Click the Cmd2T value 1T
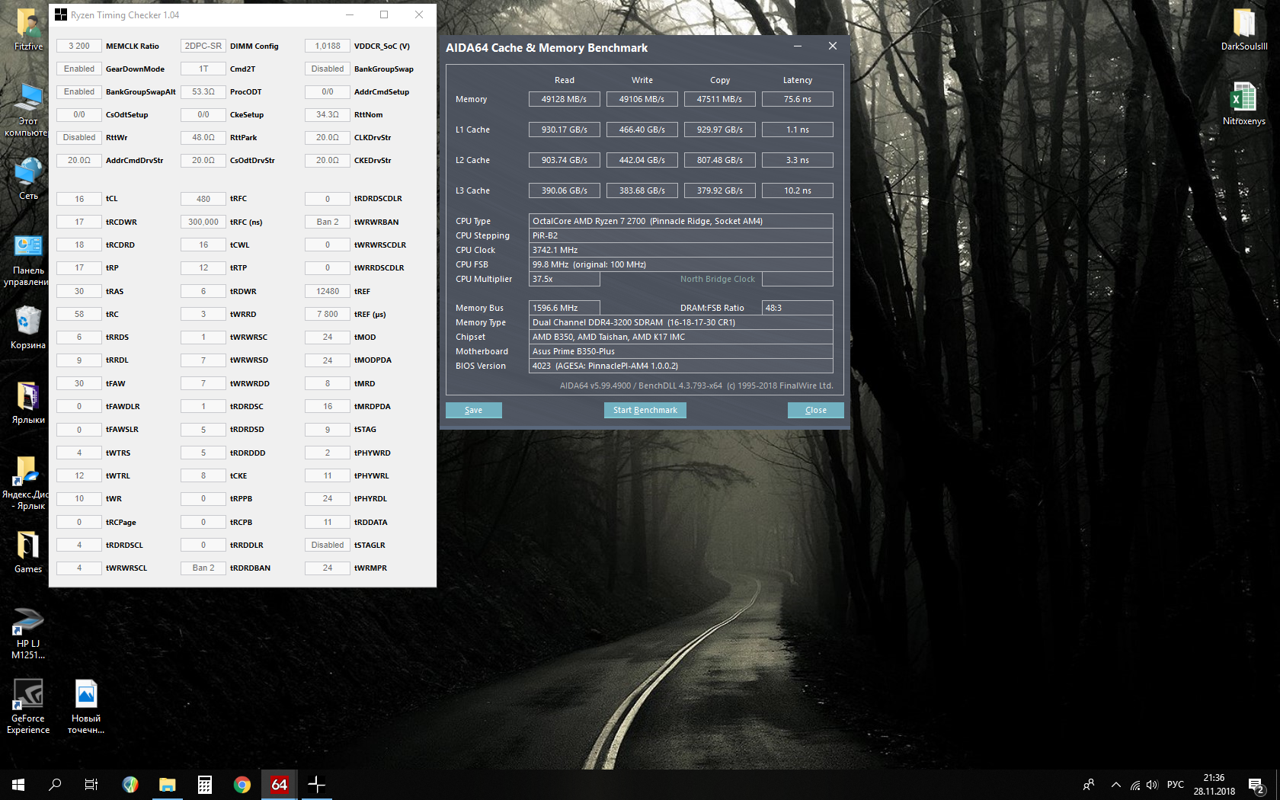 coord(203,69)
